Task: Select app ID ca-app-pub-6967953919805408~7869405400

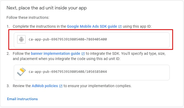Action: (x=68, y=39)
